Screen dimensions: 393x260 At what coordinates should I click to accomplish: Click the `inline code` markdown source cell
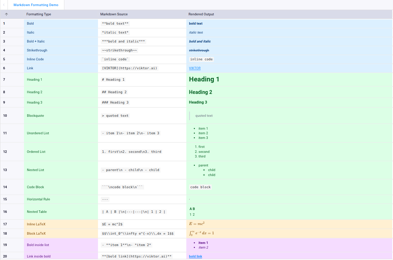pyautogui.click(x=142, y=59)
